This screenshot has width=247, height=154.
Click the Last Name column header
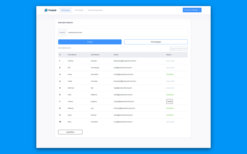(x=95, y=55)
